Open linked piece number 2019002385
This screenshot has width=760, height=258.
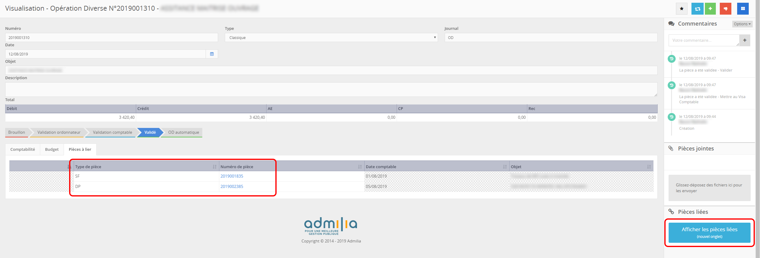232,186
